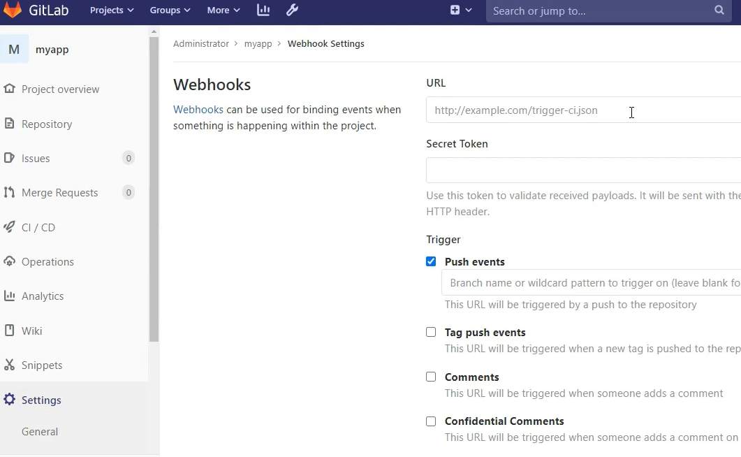The image size is (741, 457).
Task: Click the Repository sidebar icon
Action: [x=9, y=124]
